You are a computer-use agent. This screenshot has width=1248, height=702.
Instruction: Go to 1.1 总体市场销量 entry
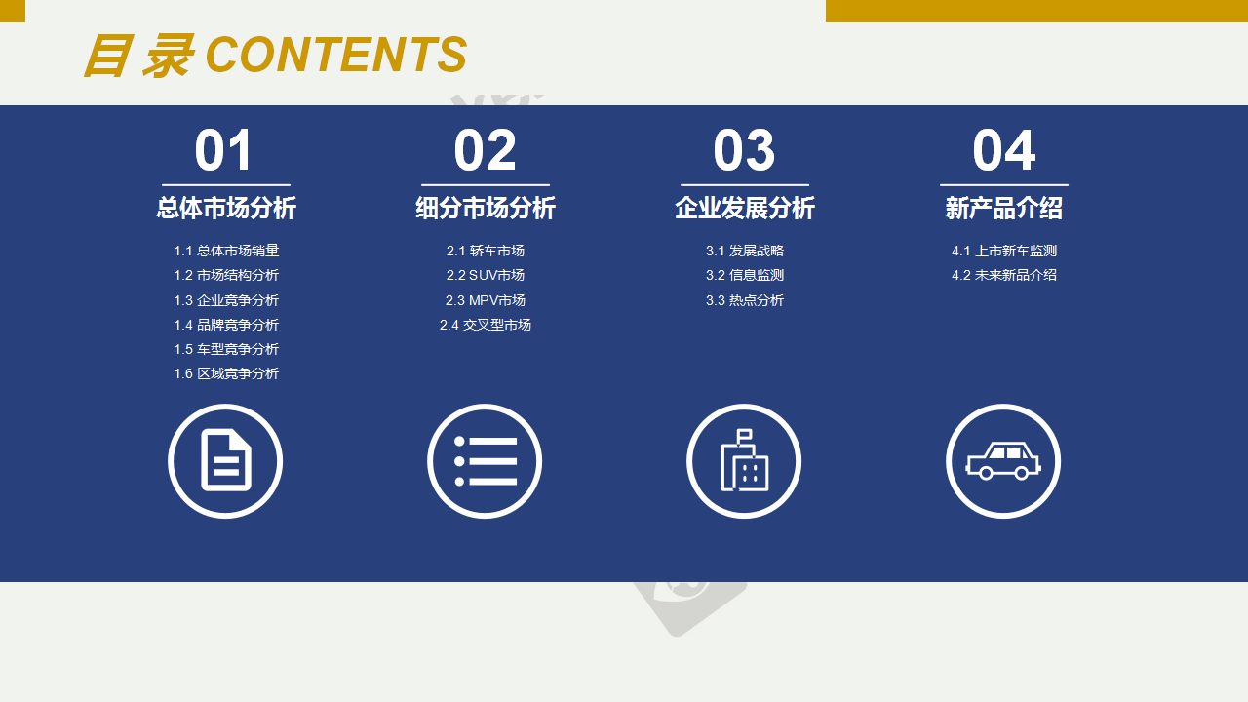point(226,251)
